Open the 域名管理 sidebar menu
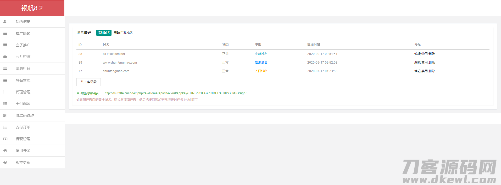Viewport: 501px width, 185px height. point(23,80)
